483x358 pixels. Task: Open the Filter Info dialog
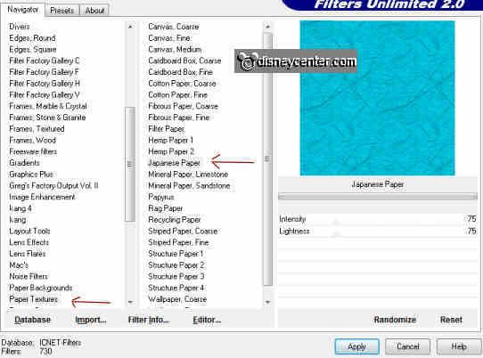(x=148, y=320)
